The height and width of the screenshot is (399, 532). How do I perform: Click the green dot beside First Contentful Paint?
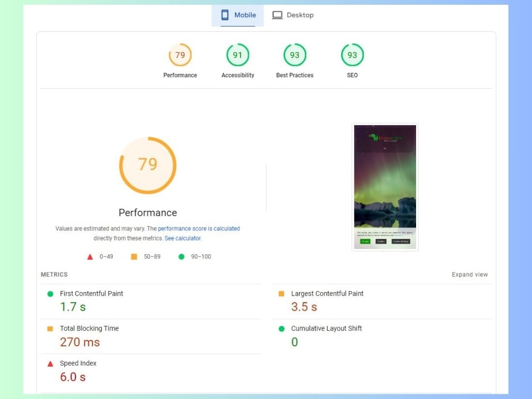(x=50, y=294)
